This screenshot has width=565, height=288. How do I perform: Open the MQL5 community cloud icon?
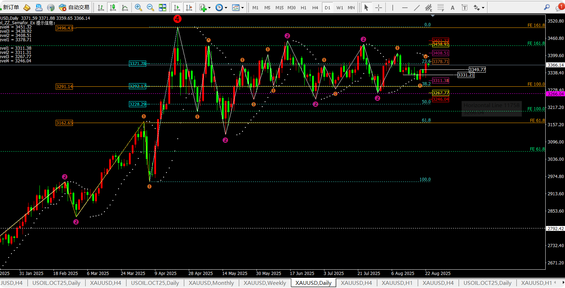click(39, 7)
